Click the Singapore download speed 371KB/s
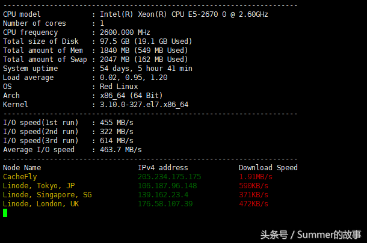 coord(254,195)
